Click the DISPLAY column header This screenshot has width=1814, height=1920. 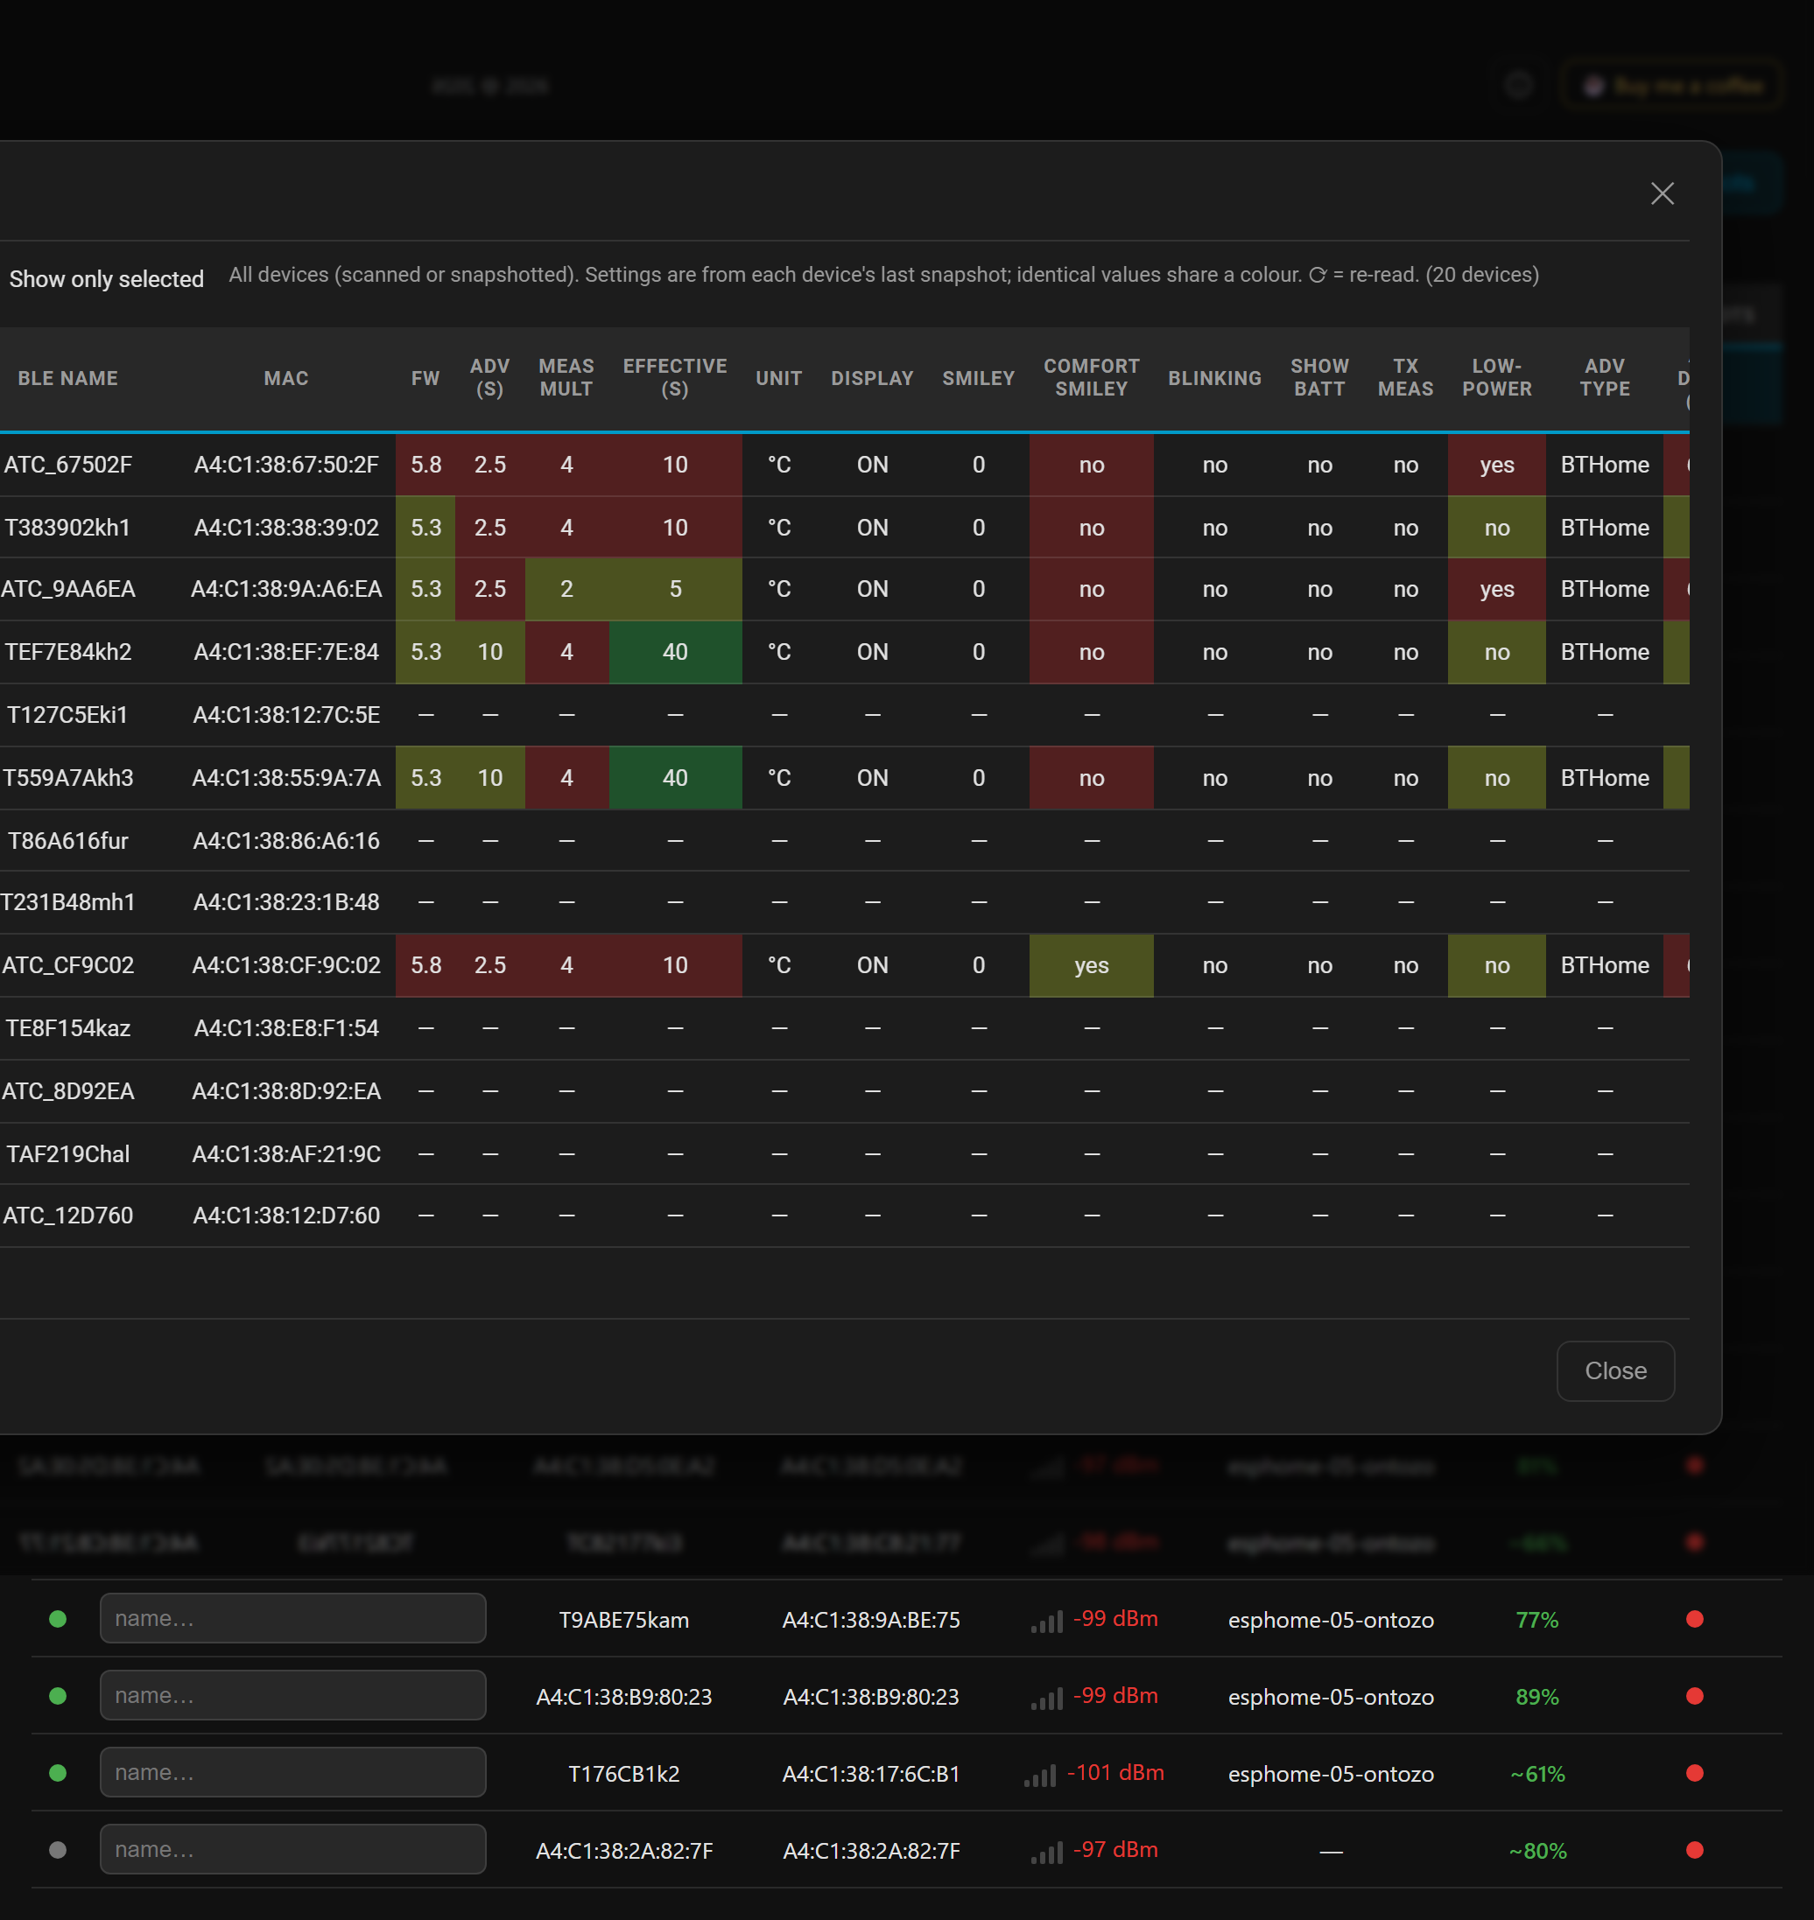[x=872, y=378]
